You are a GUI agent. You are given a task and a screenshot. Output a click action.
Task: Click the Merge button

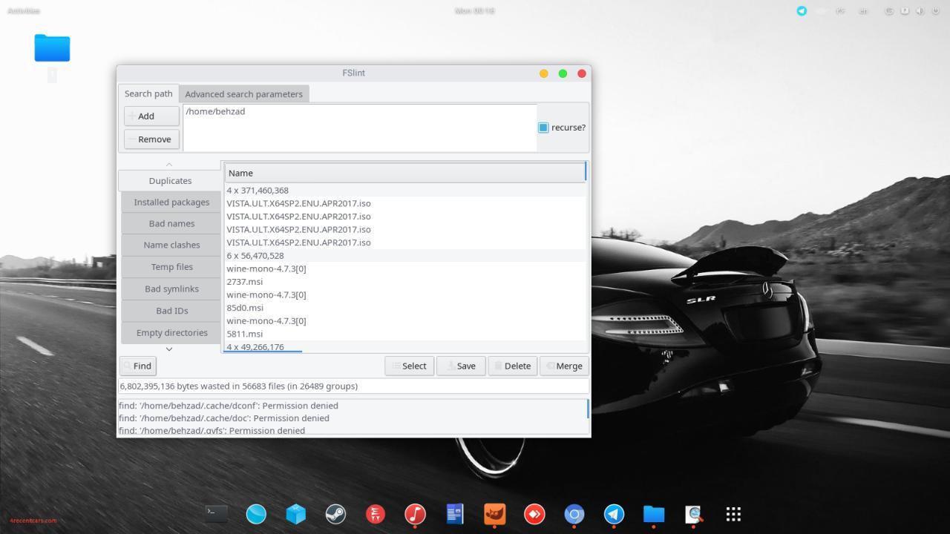564,366
